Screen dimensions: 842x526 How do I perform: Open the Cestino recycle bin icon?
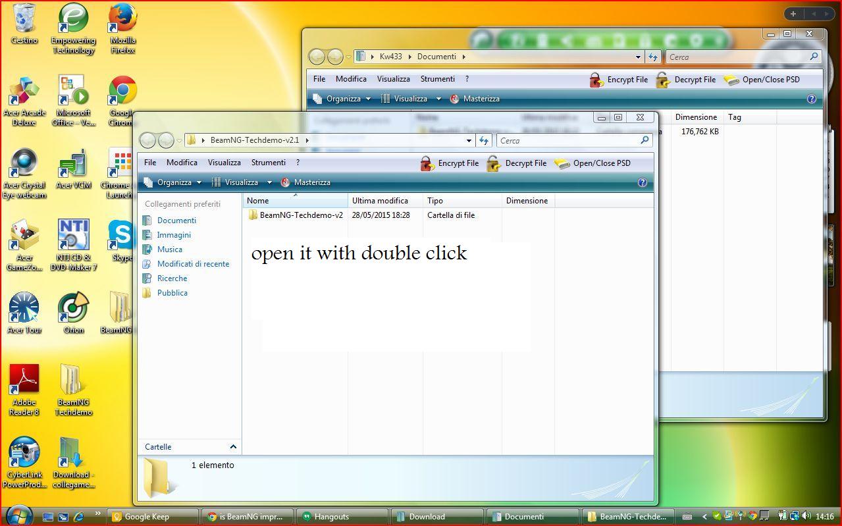tap(24, 24)
